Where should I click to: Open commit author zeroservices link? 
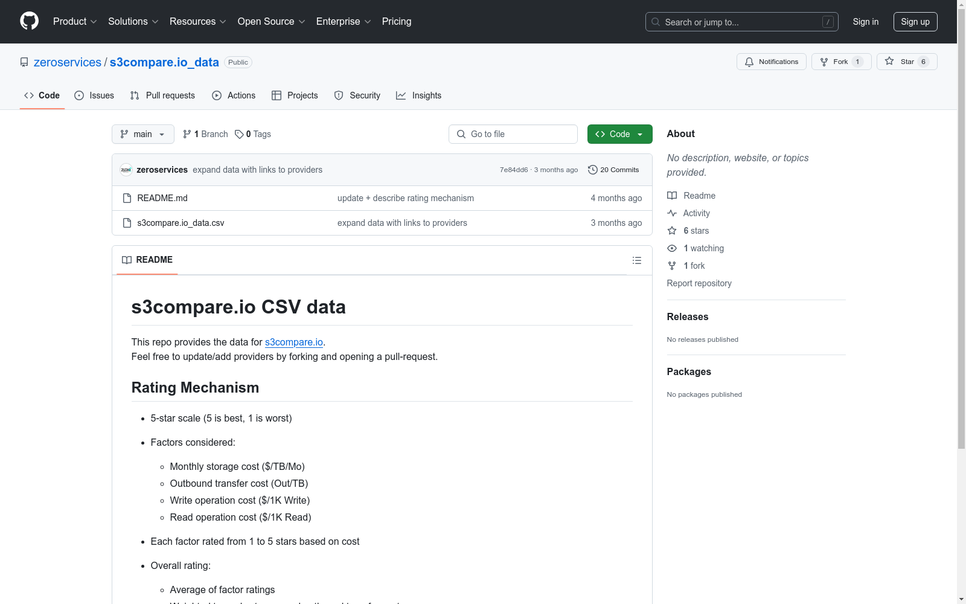pyautogui.click(x=162, y=170)
